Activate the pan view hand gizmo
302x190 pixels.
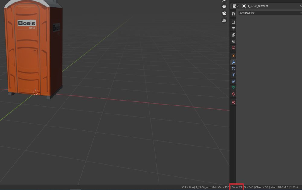224,6
